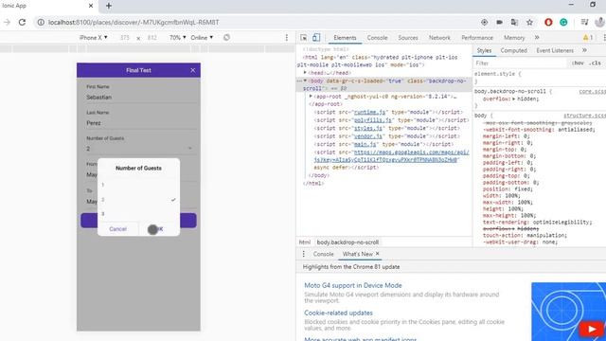
Task: Select guest option 1
Action: tap(138, 185)
